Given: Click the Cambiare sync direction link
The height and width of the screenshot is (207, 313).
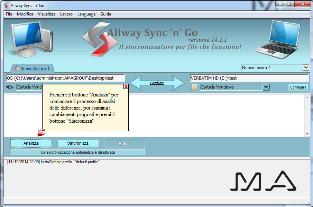Looking at the screenshot, I should pos(157,83).
